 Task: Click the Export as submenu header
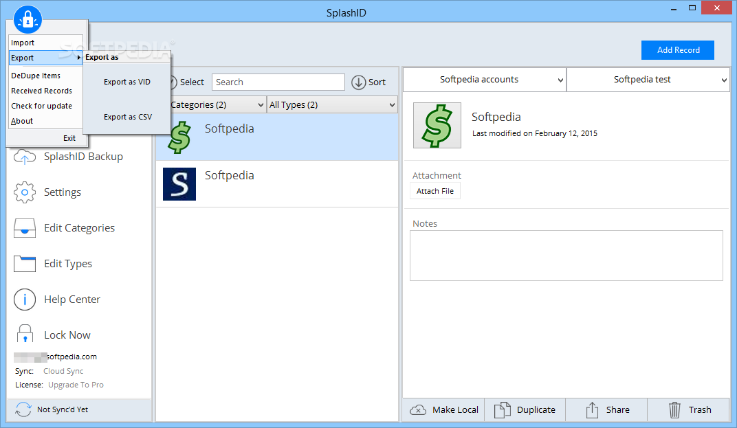pyautogui.click(x=102, y=57)
